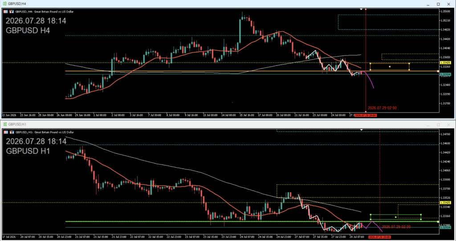Click the 15 Jul 16:00 time axis label

click(x=246, y=115)
